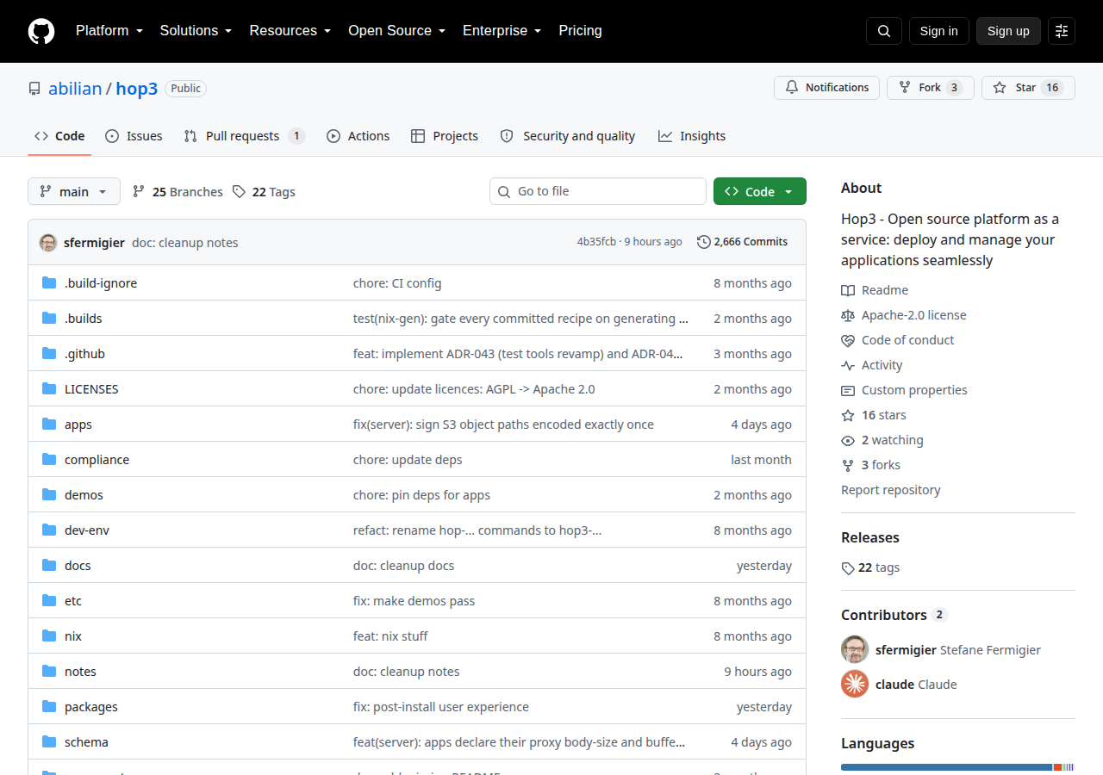The height and width of the screenshot is (775, 1103).
Task: Click the GitHub logo home icon
Action: coord(41,31)
